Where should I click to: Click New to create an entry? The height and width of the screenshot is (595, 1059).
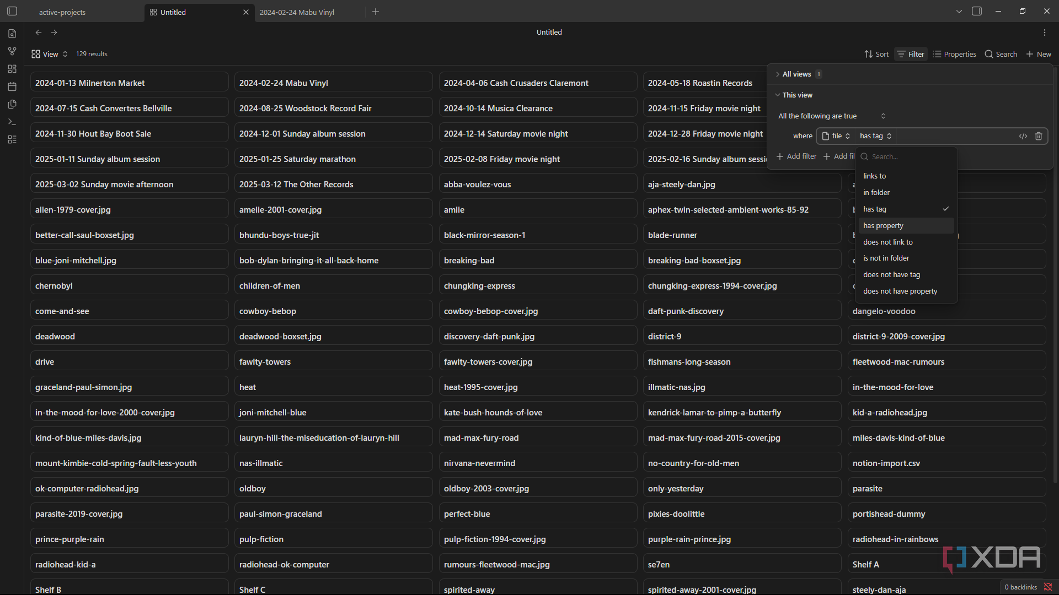pos(1039,54)
